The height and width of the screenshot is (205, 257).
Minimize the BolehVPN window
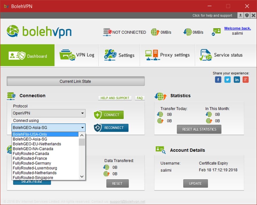pos(210,6)
